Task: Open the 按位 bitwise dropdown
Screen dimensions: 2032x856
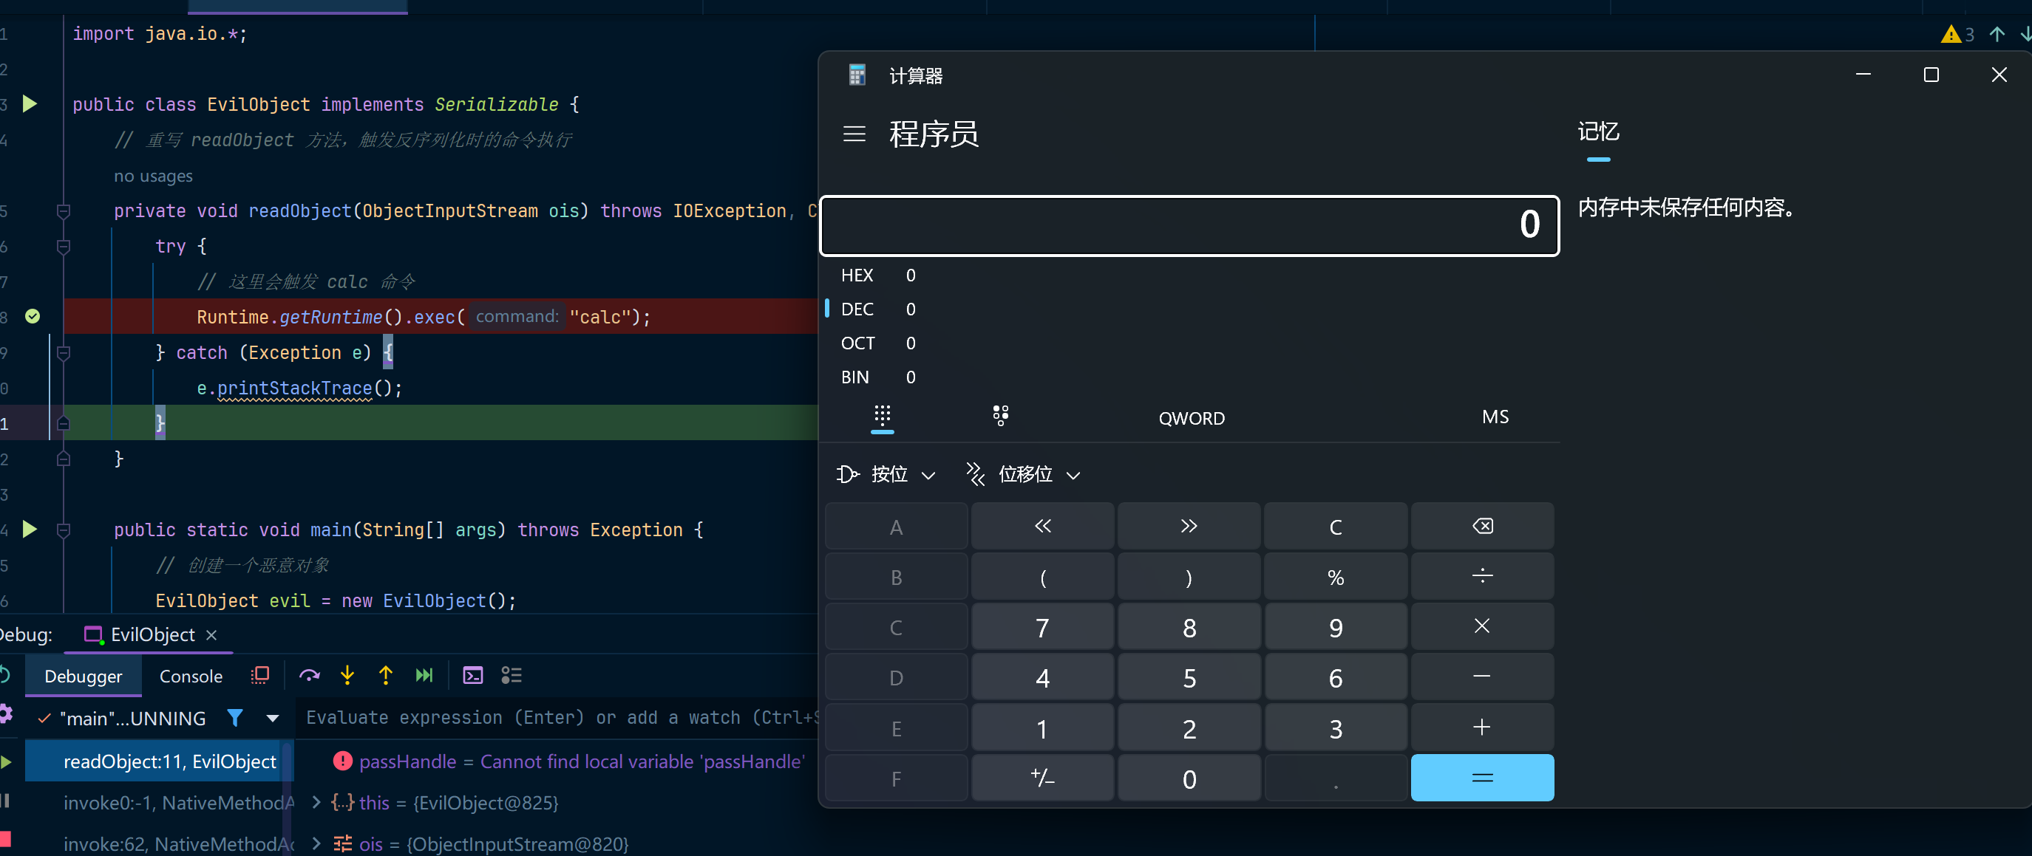Action: 886,474
